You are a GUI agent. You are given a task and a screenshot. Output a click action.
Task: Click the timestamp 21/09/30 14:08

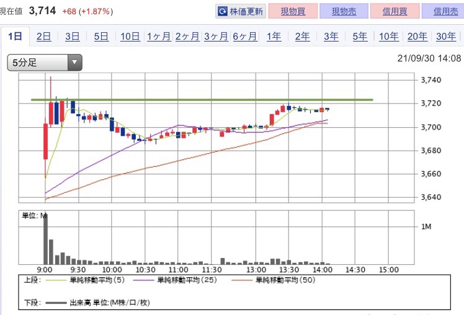coord(429,58)
